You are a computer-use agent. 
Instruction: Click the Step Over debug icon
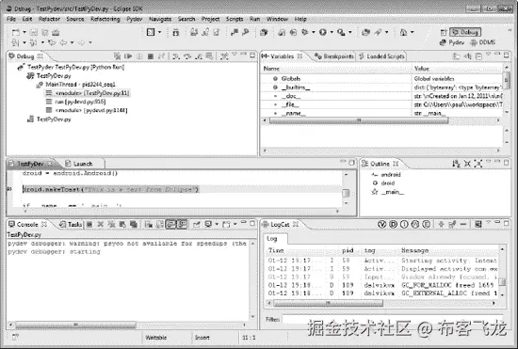coord(187,56)
